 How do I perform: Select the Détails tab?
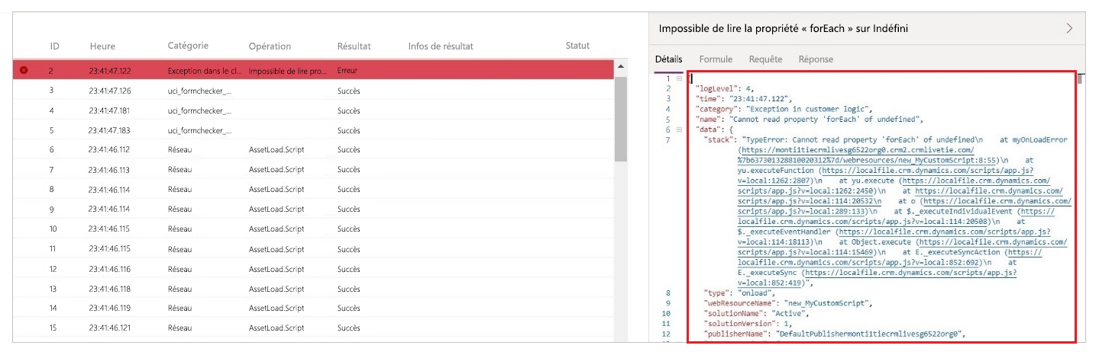click(x=669, y=59)
